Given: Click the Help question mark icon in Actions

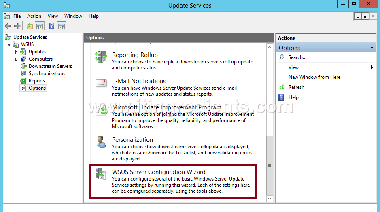Looking at the screenshot, I should coord(281,97).
